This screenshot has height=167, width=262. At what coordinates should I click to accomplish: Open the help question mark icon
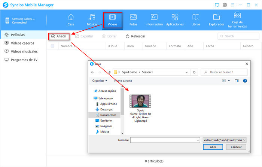tap(245, 81)
